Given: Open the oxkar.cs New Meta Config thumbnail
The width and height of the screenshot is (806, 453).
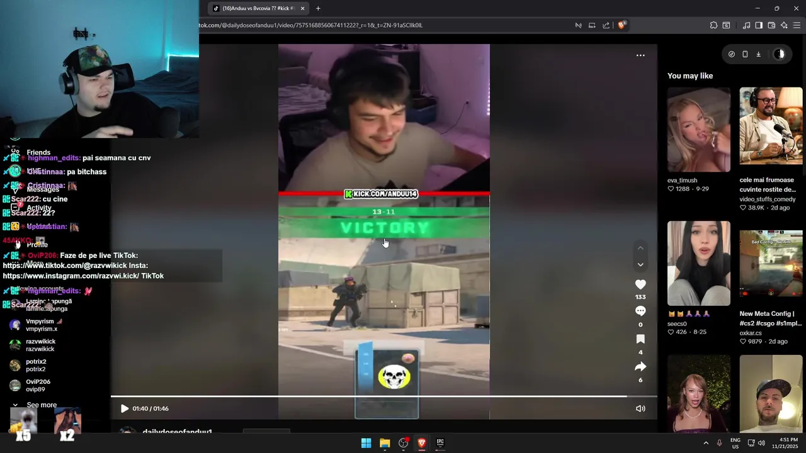Looking at the screenshot, I should coord(771,263).
